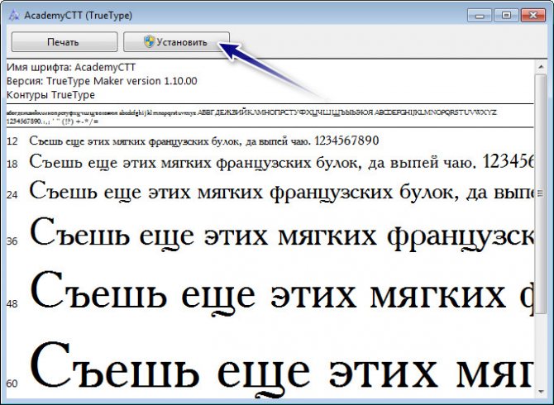Click the text 'Имя шрифта: AcademyCTT'
The width and height of the screenshot is (554, 405).
71,67
